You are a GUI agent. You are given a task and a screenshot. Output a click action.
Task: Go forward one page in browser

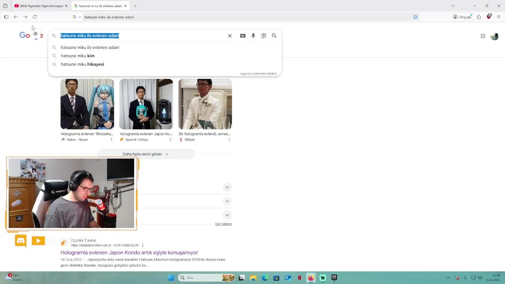(25, 17)
